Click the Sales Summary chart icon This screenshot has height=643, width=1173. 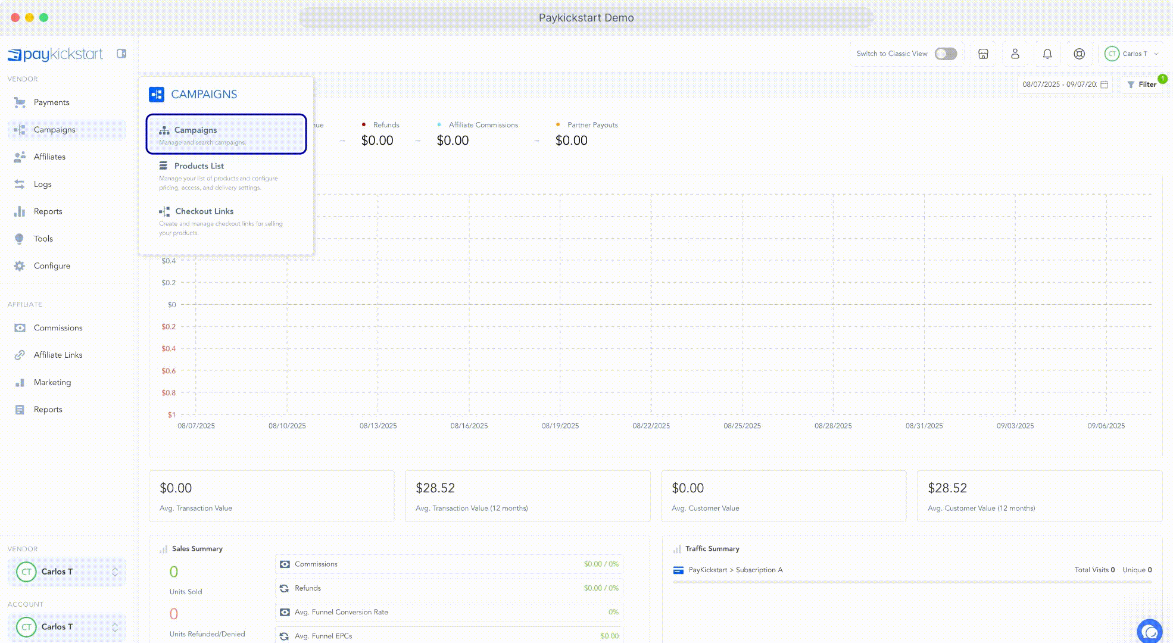tap(163, 549)
